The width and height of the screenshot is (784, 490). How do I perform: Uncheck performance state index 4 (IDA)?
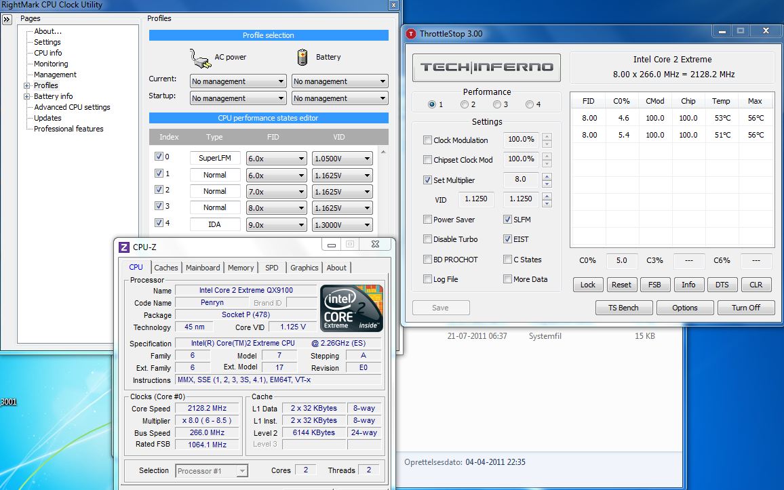click(159, 223)
